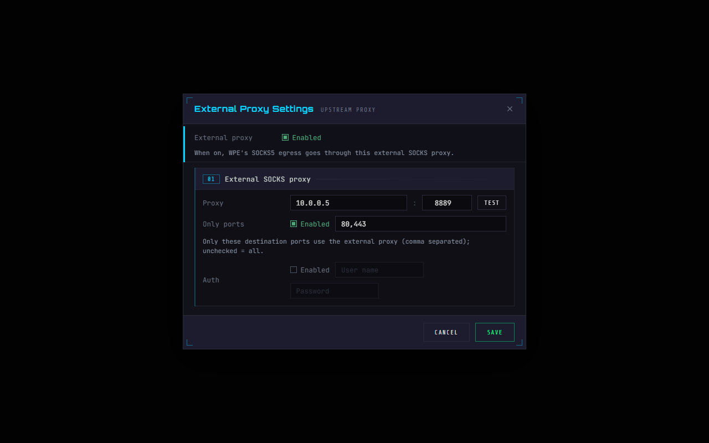The width and height of the screenshot is (709, 443).
Task: Click the Auth label
Action: [x=211, y=280]
